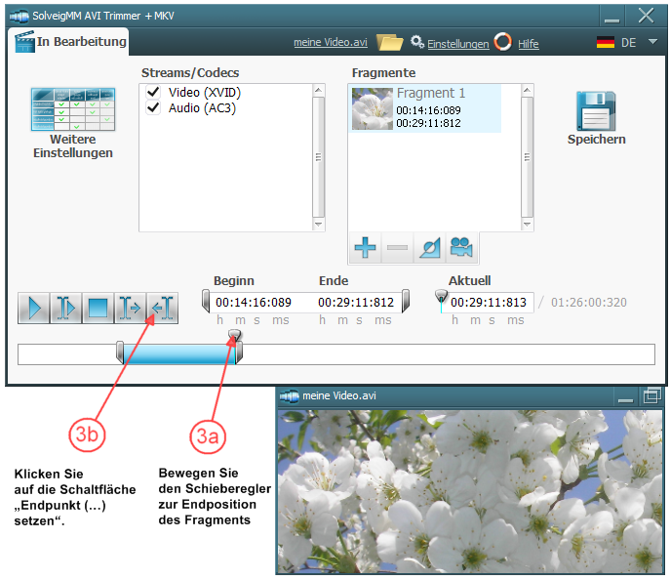Open the Einstellungen link

(458, 44)
